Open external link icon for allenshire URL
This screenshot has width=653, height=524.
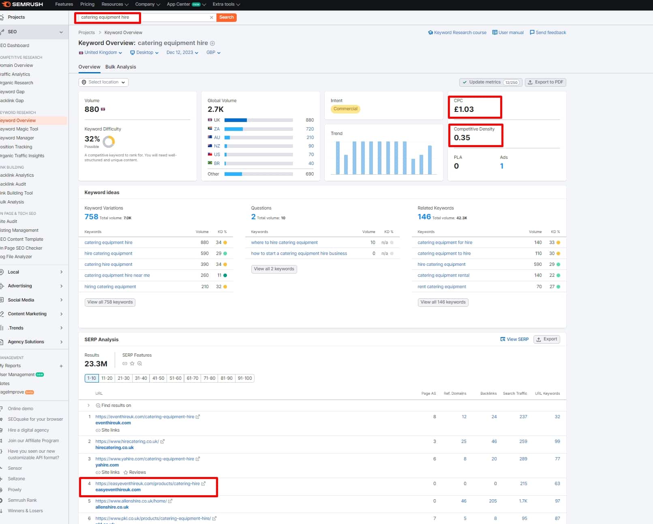pos(170,501)
